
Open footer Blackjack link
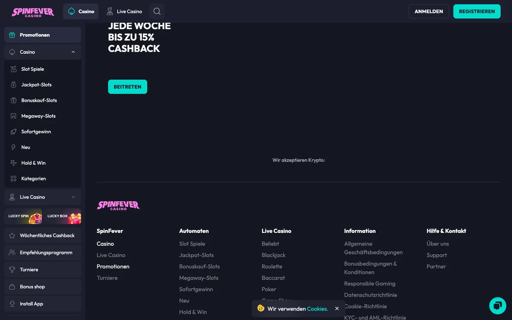273,255
